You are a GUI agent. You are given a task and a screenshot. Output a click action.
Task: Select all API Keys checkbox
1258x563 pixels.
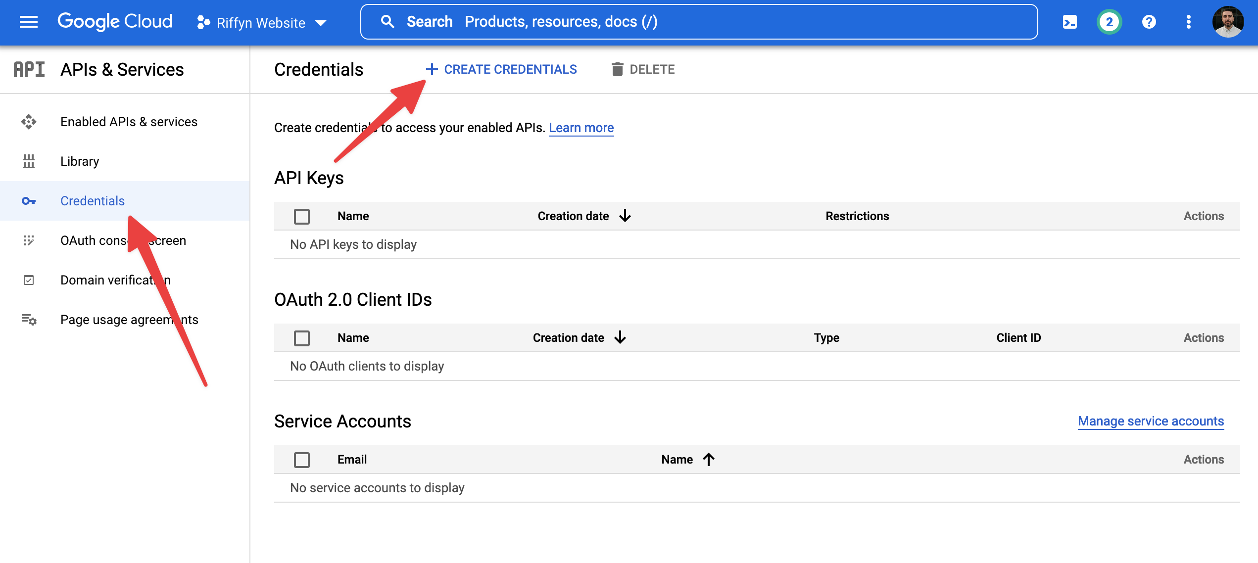tap(302, 216)
